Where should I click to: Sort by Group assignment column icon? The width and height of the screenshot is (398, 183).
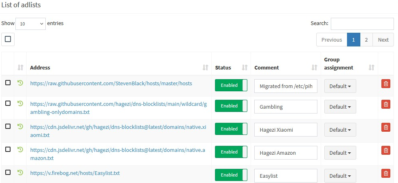coord(371,67)
